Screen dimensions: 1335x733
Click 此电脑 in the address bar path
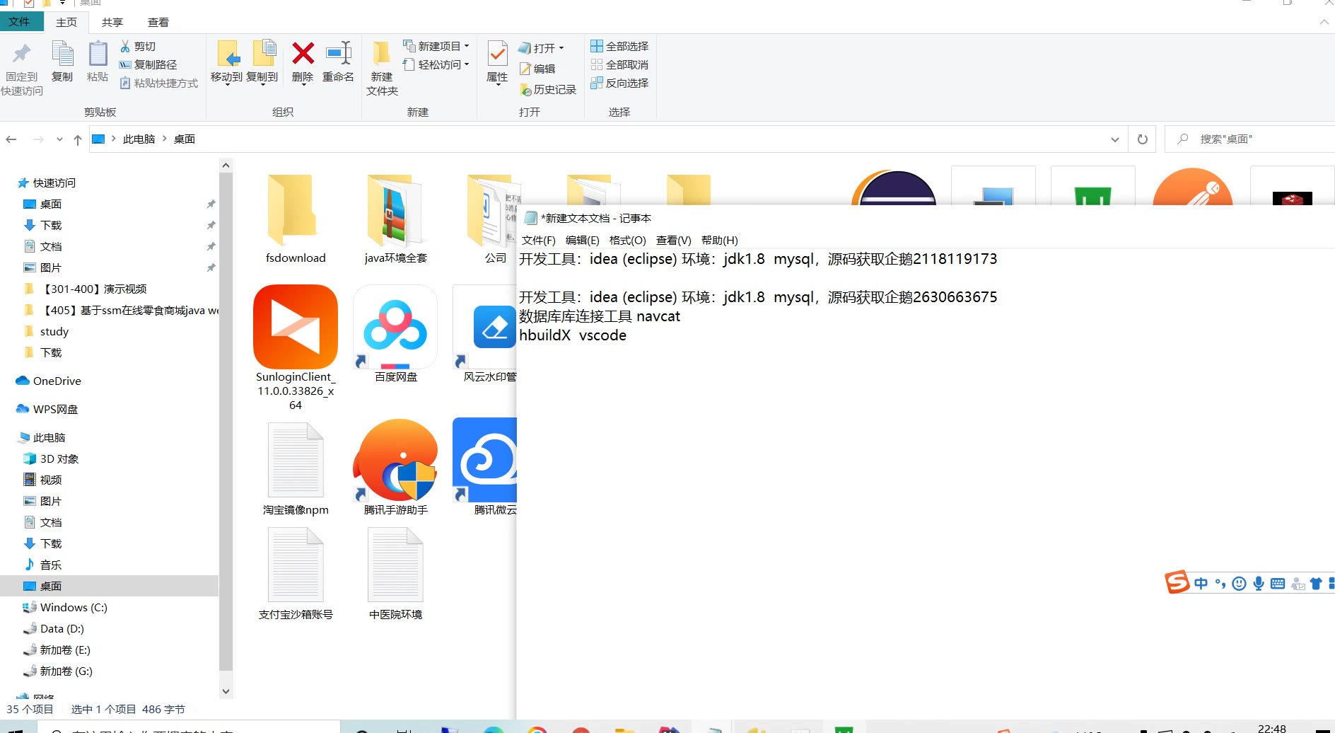click(139, 139)
